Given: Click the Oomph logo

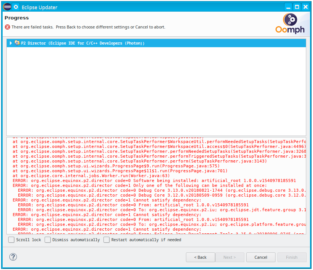Looking at the screenshot, I should click(290, 24).
